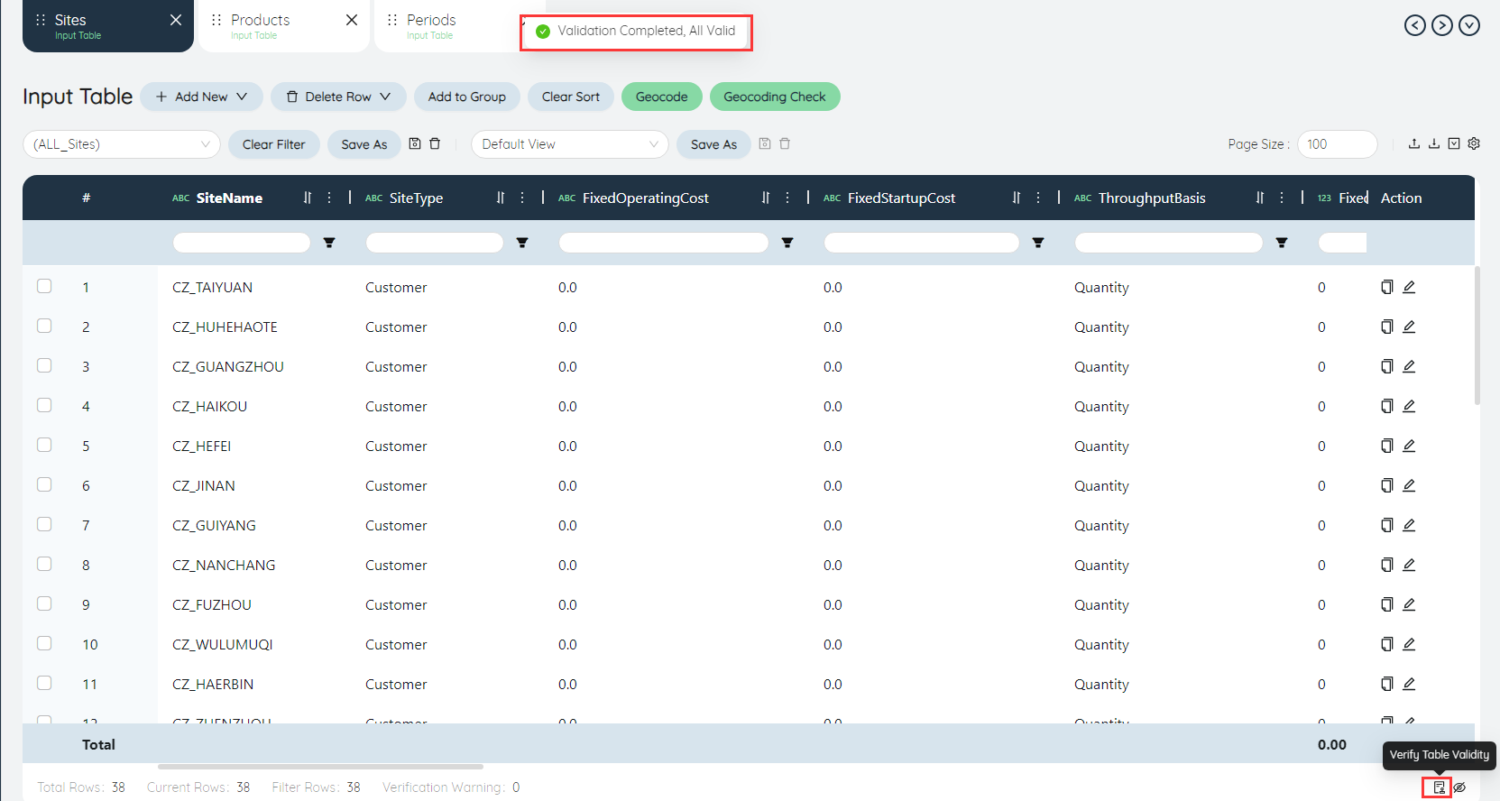Viewport: 1500px width, 801px height.
Task: Select row 3 CZ_GUANGZHOU checkbox
Action: (x=44, y=365)
